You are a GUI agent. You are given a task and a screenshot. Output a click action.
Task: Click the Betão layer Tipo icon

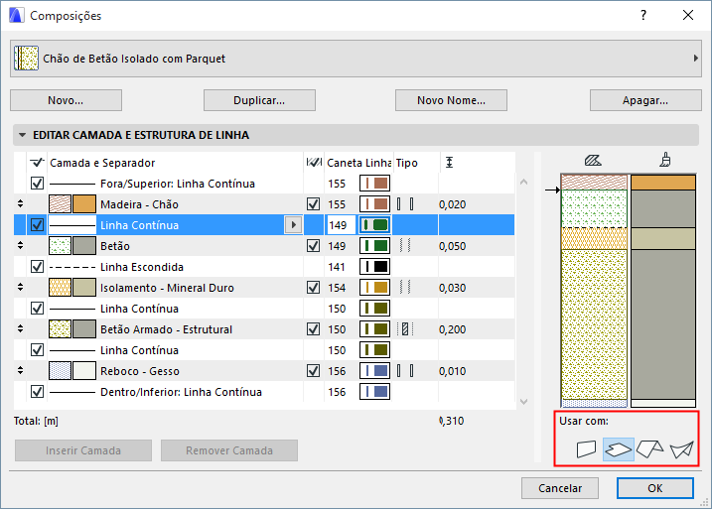405,246
